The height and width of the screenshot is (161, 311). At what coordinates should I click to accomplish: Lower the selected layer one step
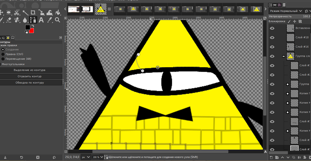pos(288,157)
